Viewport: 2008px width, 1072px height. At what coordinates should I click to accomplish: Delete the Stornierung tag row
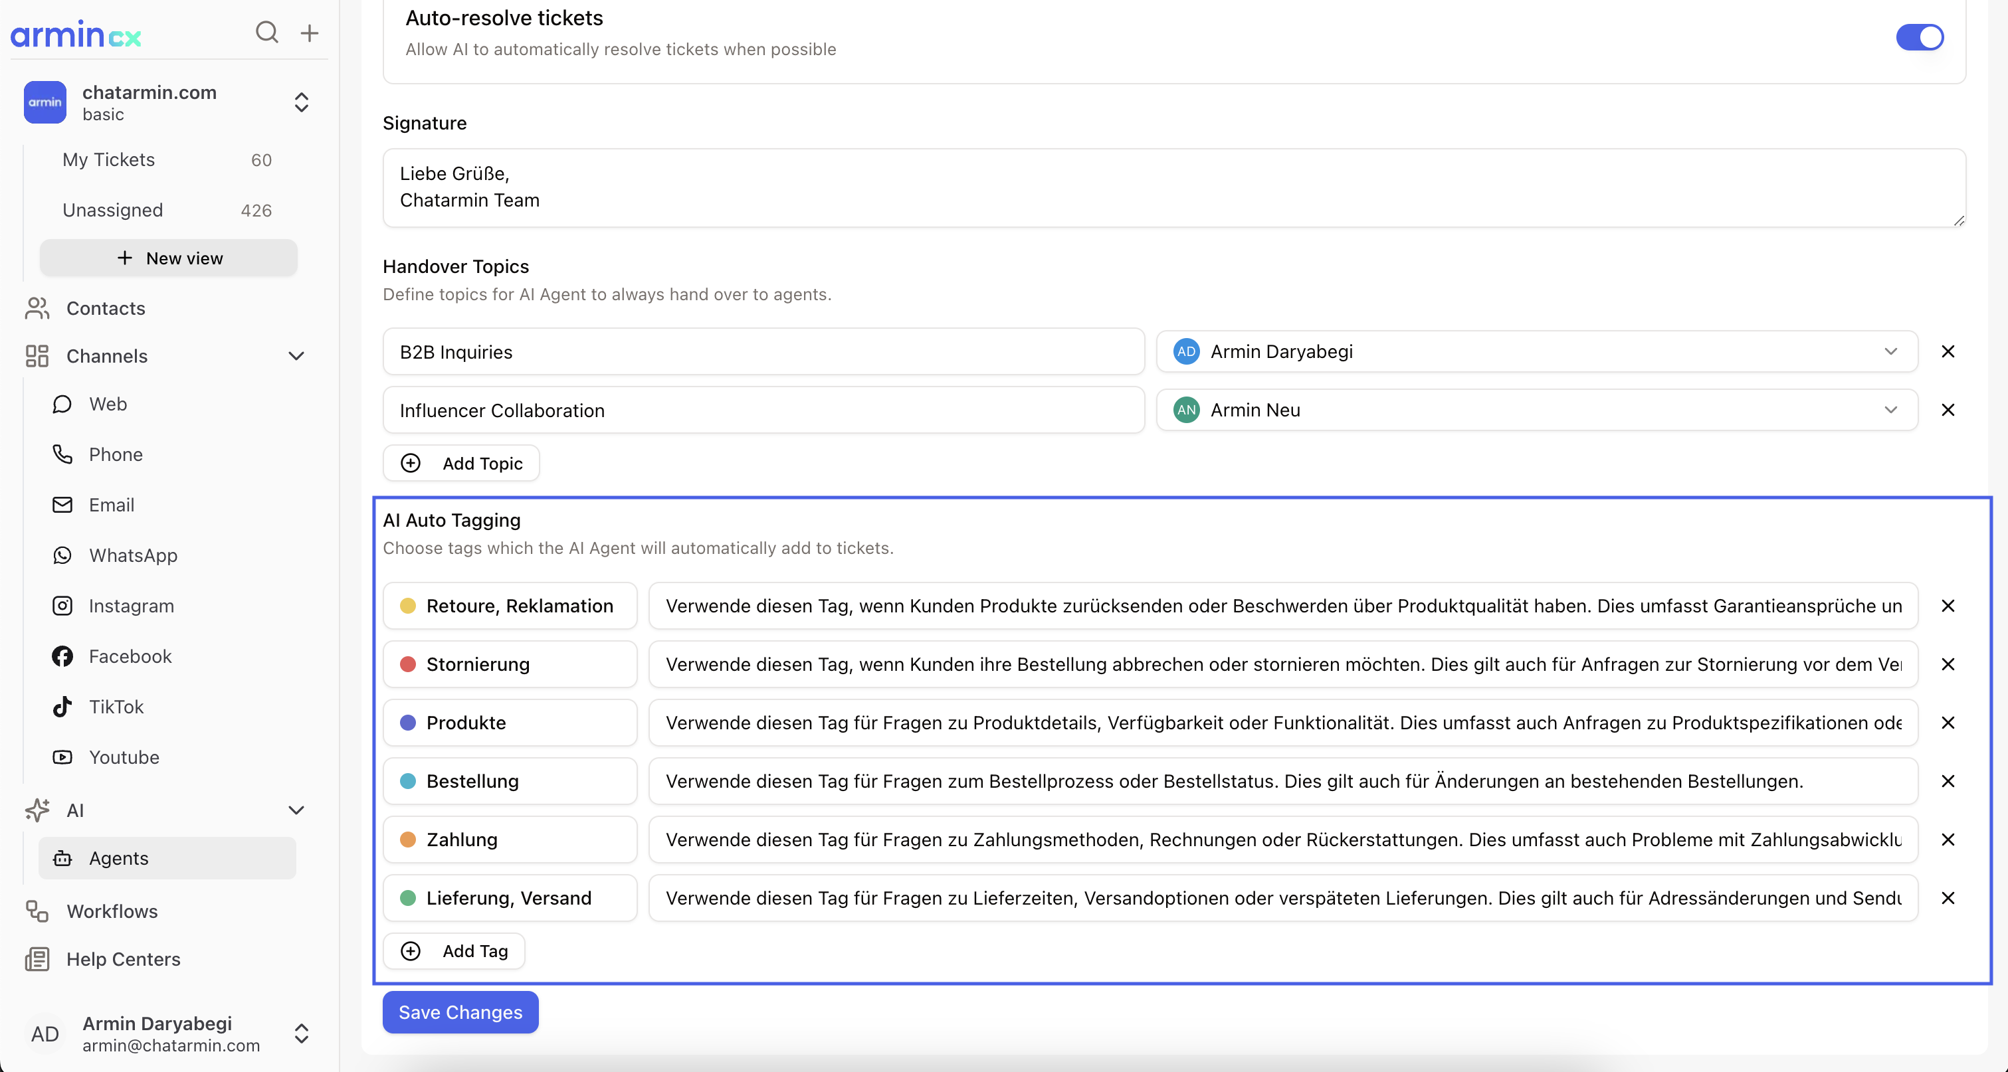click(x=1947, y=664)
